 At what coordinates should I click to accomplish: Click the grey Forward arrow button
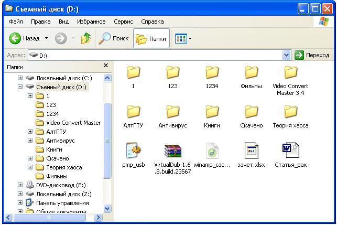tap(61, 38)
